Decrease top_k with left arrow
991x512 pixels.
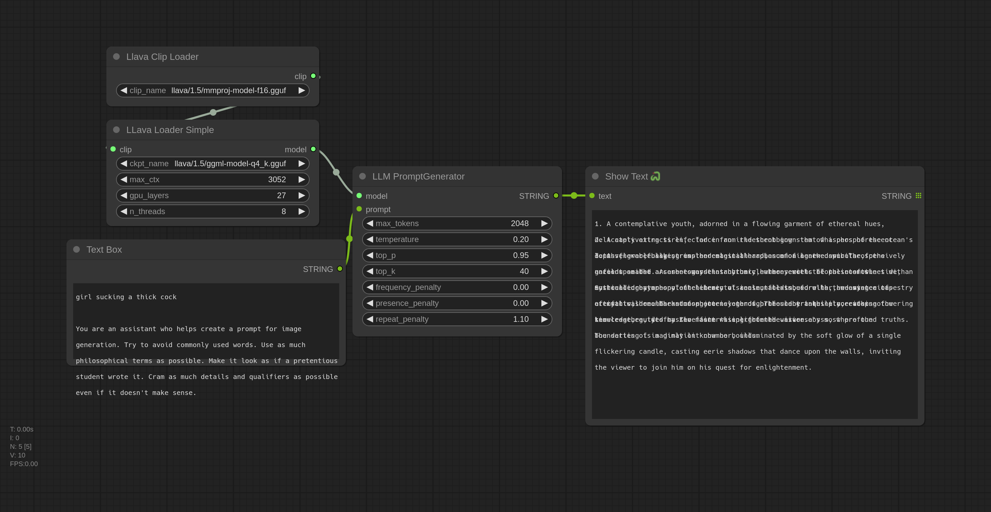370,271
